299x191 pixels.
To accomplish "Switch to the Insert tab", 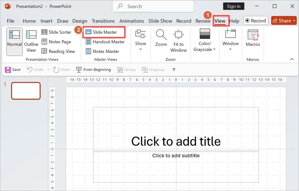I will pyautogui.click(x=46, y=21).
